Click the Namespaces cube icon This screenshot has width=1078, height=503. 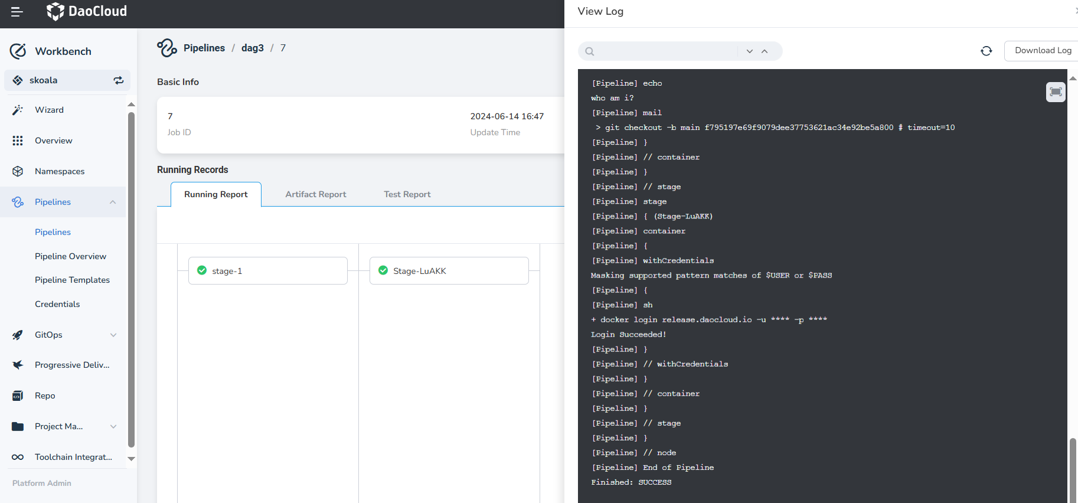(18, 171)
